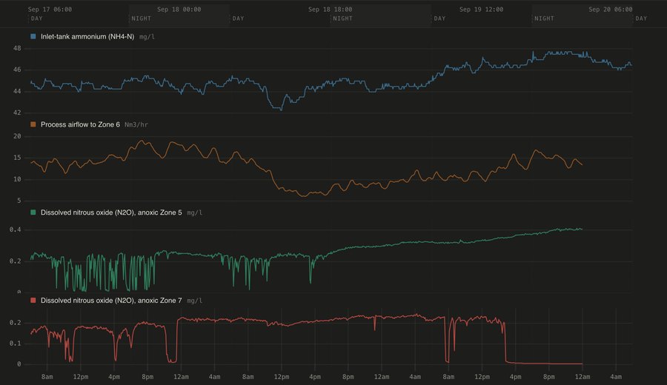667x385 pixels.
Task: Click the blue Inlet-tank ammonium legend swatch
Action: click(33, 36)
